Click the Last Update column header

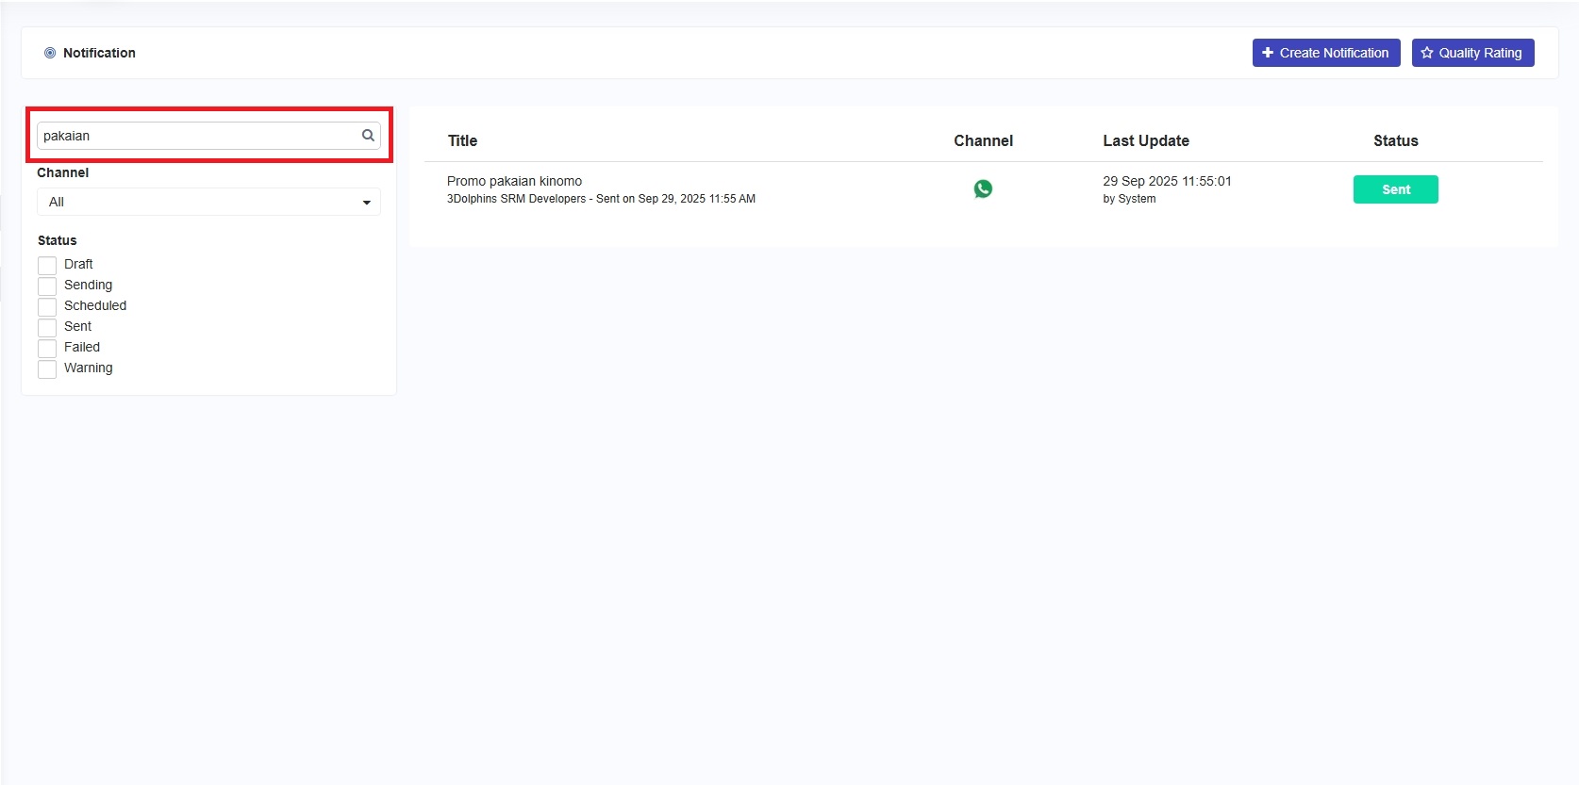1145,140
